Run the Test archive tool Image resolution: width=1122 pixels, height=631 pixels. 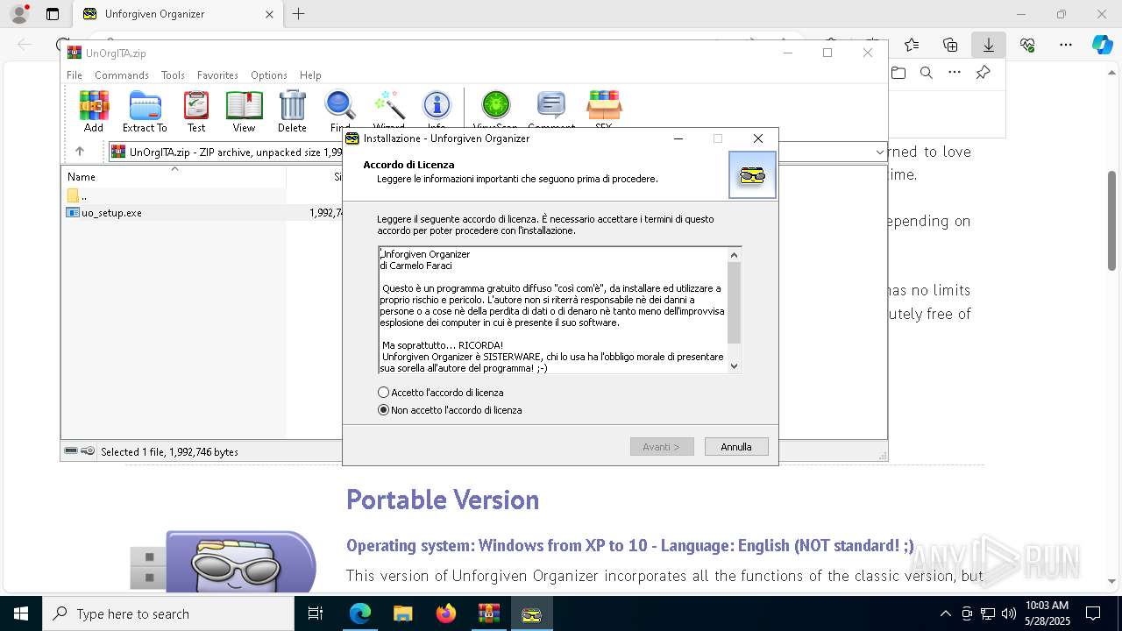point(196,111)
